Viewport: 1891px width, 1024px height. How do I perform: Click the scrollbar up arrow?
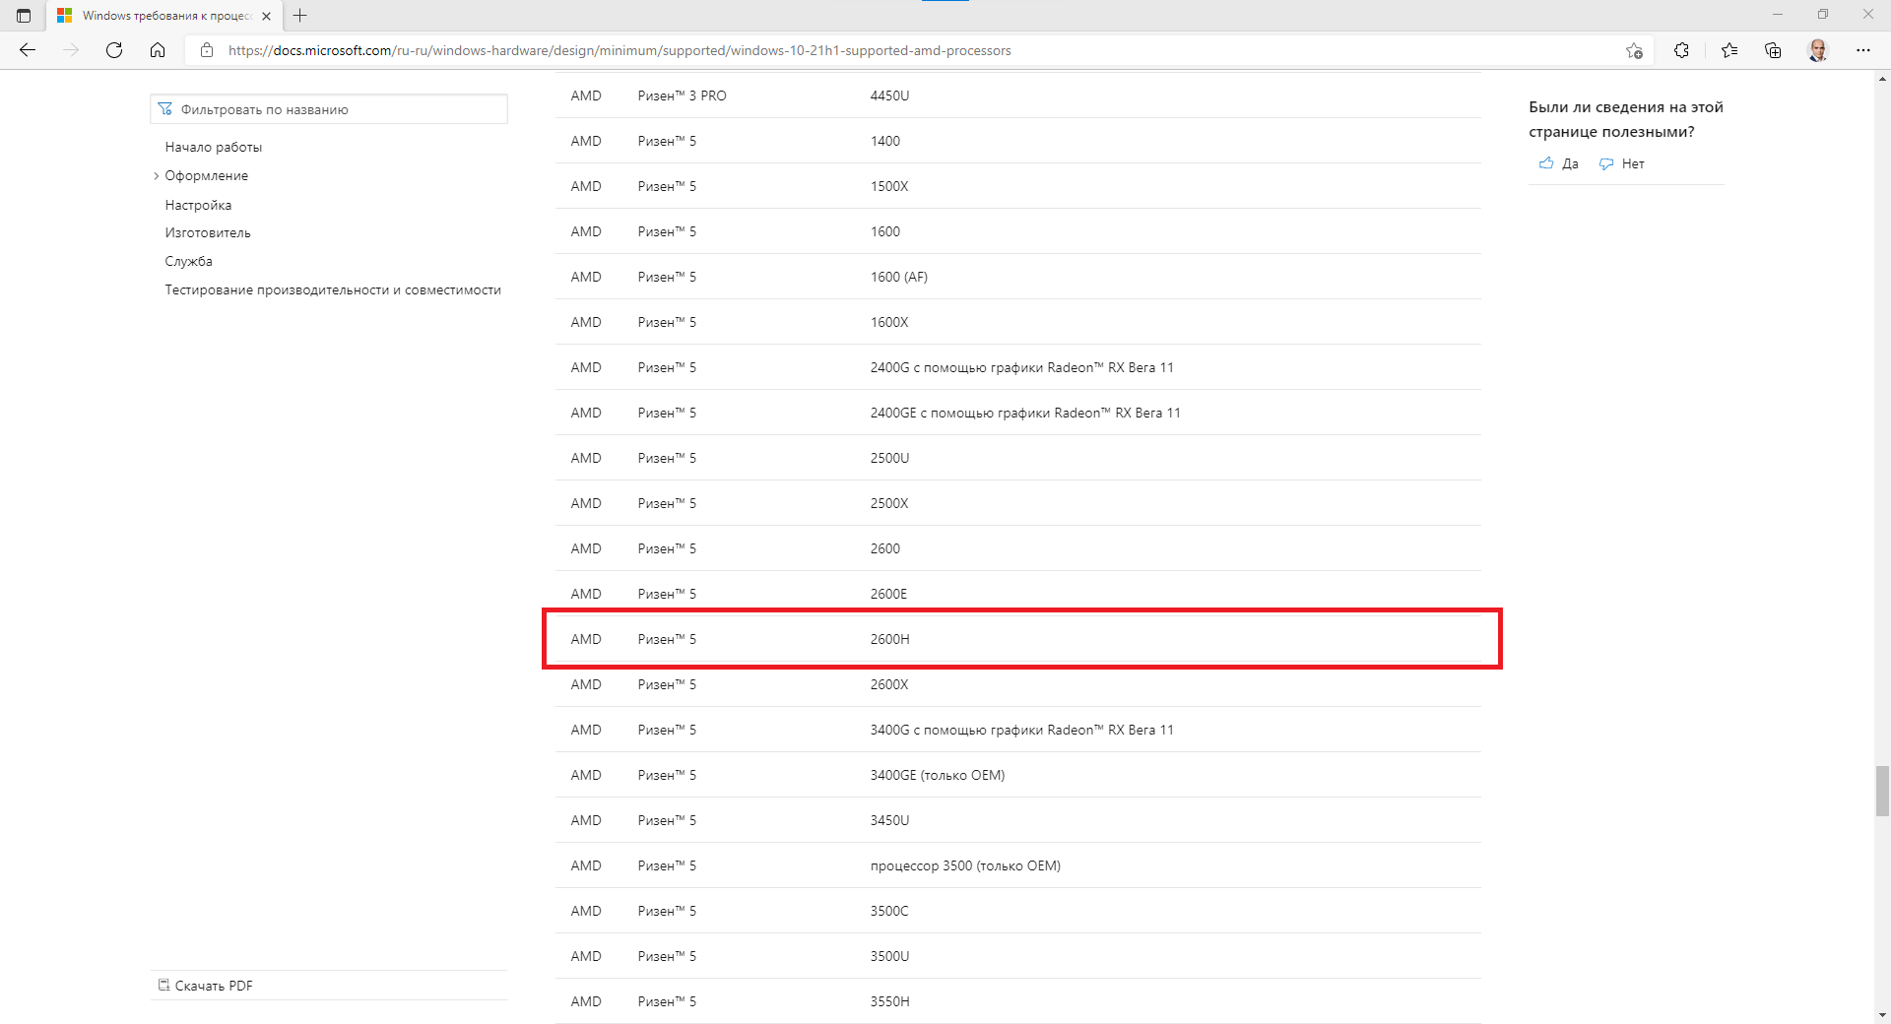pos(1882,78)
